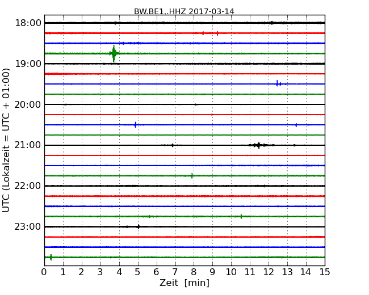Click the large green seismic event near 18:45
The image size is (369, 295).
tap(114, 53)
